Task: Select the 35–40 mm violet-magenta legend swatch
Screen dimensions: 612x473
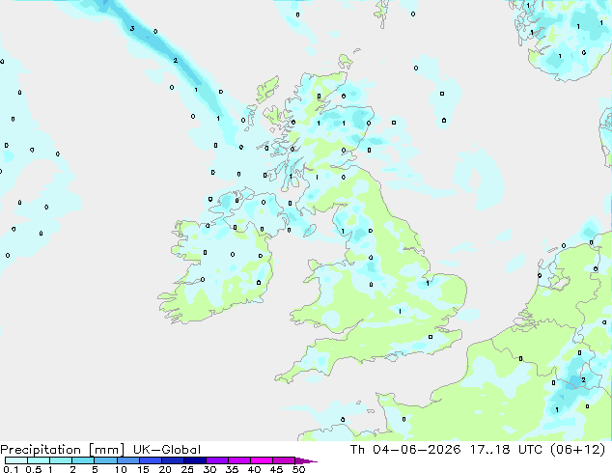Action: click(238, 460)
